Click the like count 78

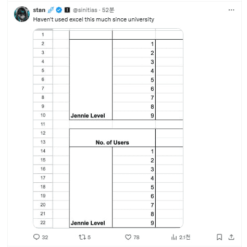click(x=137, y=237)
